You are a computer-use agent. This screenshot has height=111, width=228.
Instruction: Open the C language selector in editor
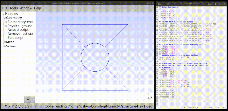(183, 107)
